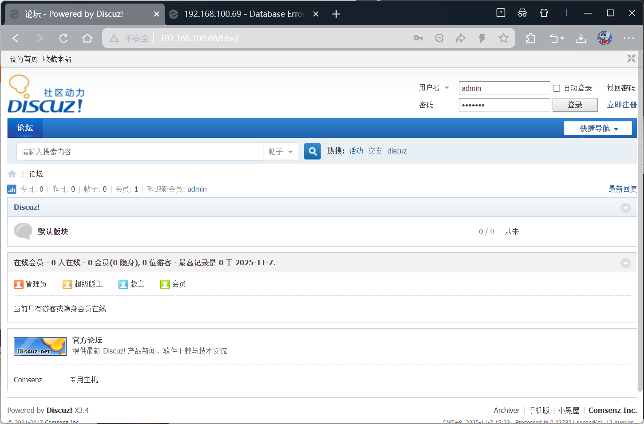Open the browser three-dot menu
This screenshot has width=644, height=424.
pos(629,38)
